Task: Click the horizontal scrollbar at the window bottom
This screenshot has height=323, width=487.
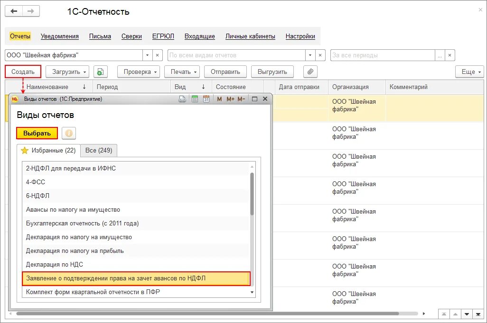Action: [x=207, y=314]
